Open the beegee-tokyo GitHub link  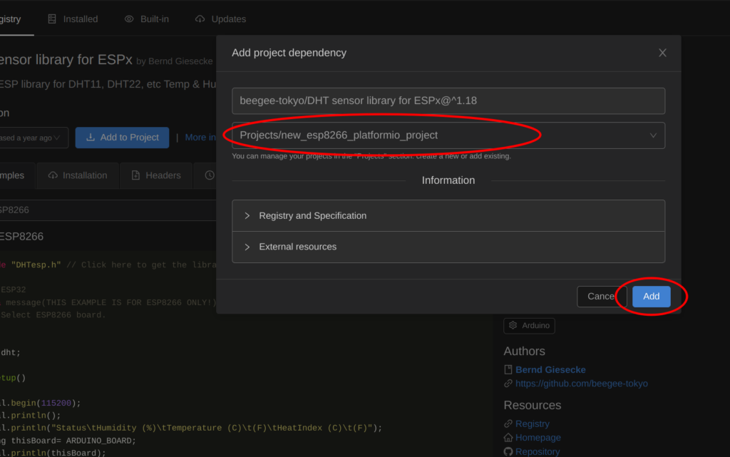point(581,384)
